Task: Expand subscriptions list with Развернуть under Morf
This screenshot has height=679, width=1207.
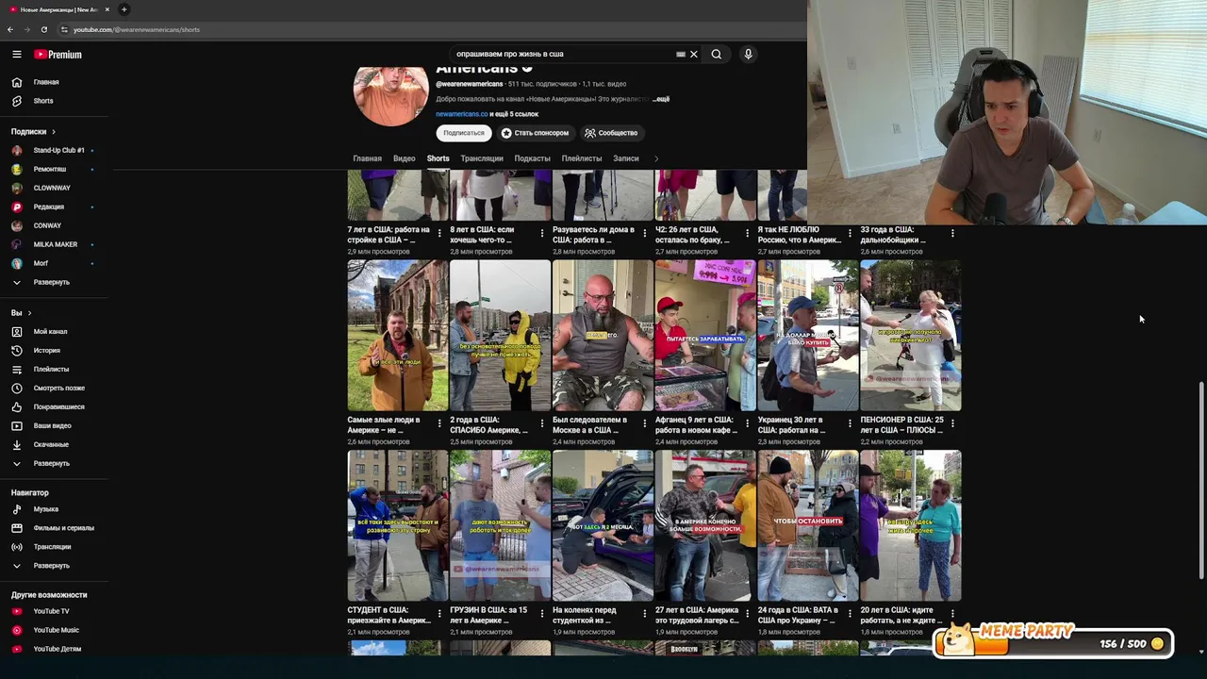Action: [x=54, y=282]
